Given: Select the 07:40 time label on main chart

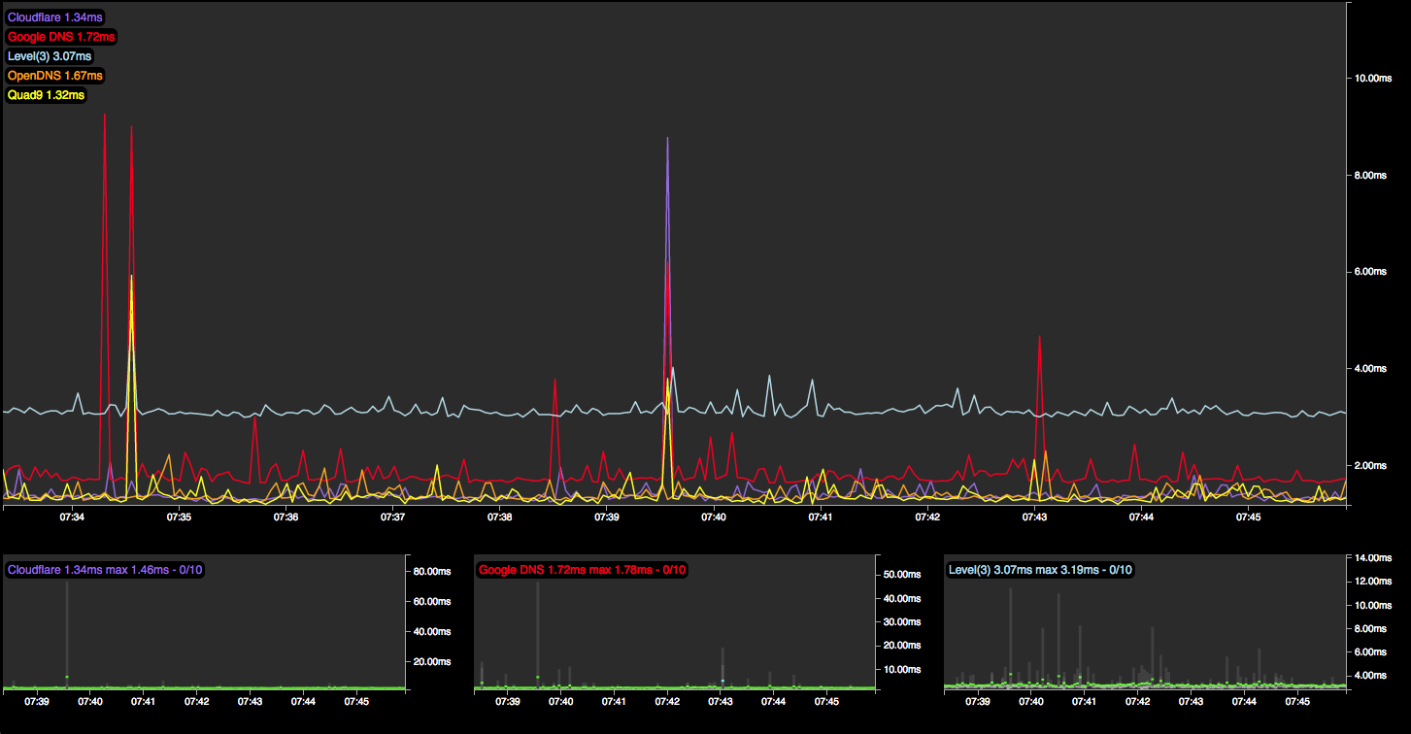Looking at the screenshot, I should [714, 518].
